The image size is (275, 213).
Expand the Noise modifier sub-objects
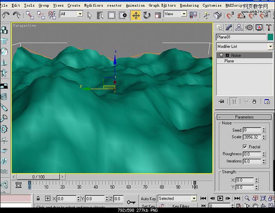point(227,55)
